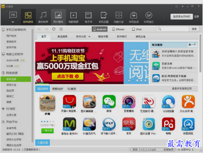Switch to the 新品推荐 tab
Viewport: 203px width, 153px height.
(62, 37)
